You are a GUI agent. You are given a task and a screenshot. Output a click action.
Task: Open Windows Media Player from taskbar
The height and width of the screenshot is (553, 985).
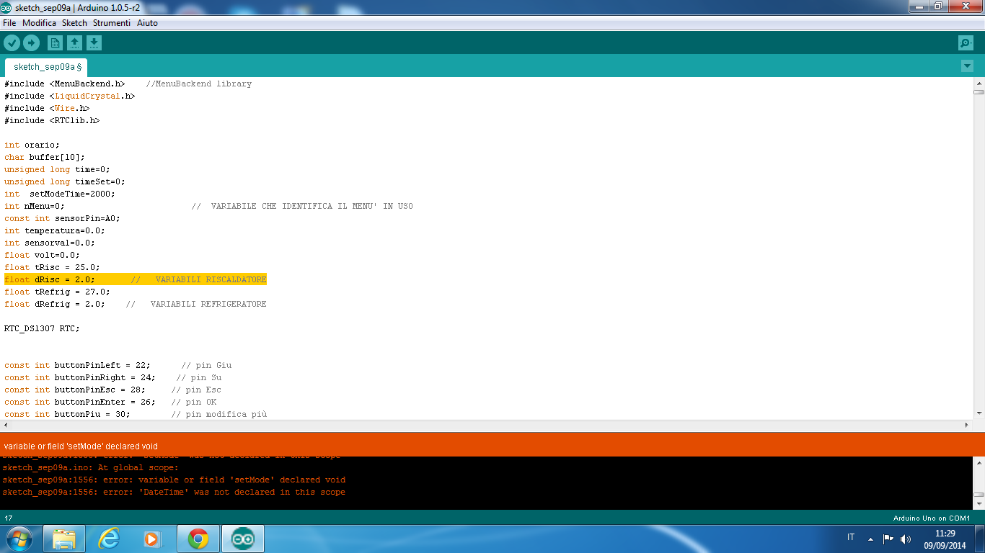(154, 539)
